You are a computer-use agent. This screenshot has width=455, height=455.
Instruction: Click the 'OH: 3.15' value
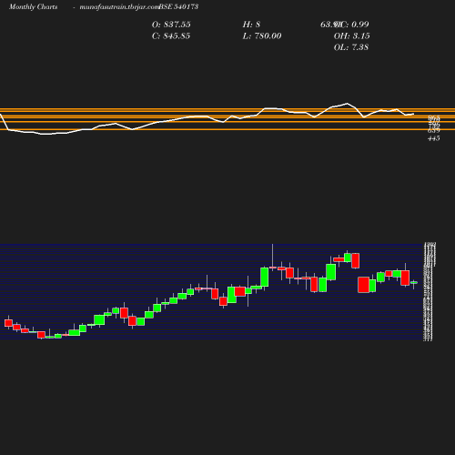point(352,36)
